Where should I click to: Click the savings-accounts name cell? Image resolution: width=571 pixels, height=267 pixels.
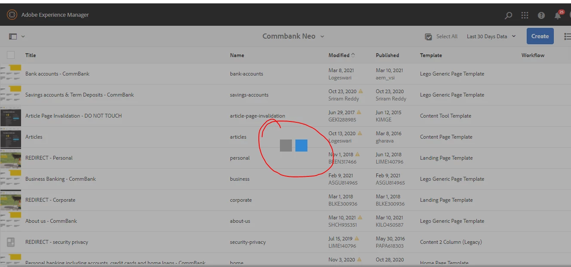tap(249, 95)
